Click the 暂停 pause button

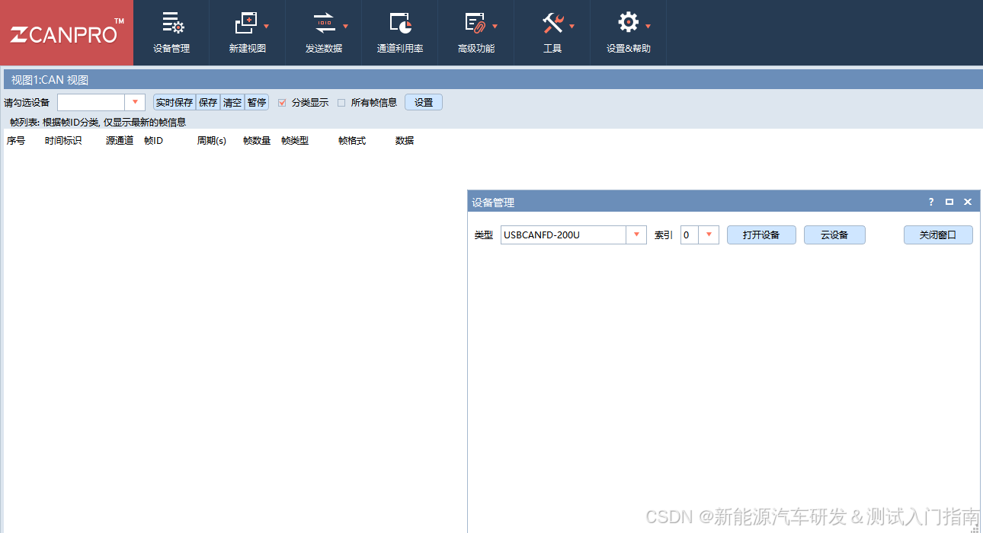point(257,102)
